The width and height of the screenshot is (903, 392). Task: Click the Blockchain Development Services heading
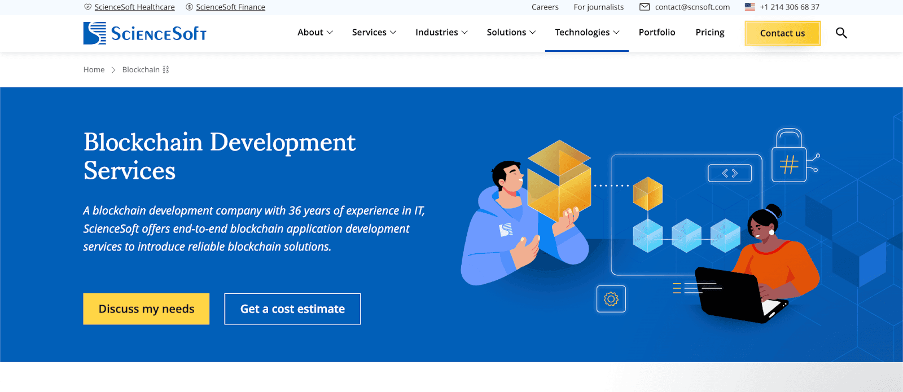point(220,156)
